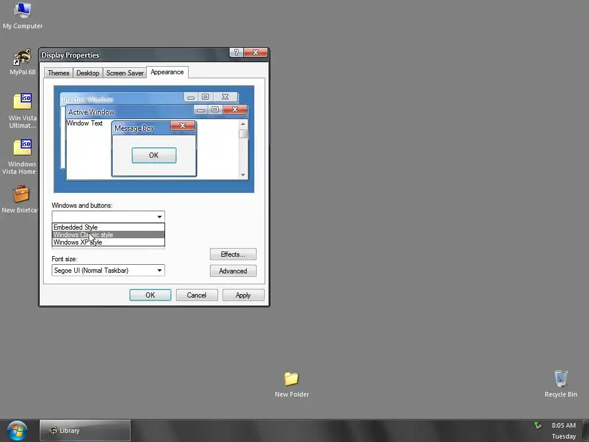Click the system tray network icon
Viewport: 589px width, 442px height.
click(538, 425)
